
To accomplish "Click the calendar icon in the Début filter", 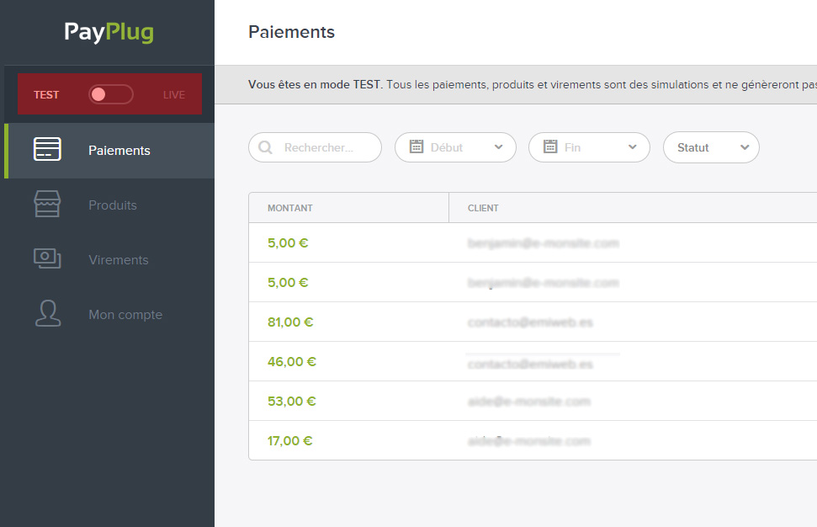I will click(417, 146).
